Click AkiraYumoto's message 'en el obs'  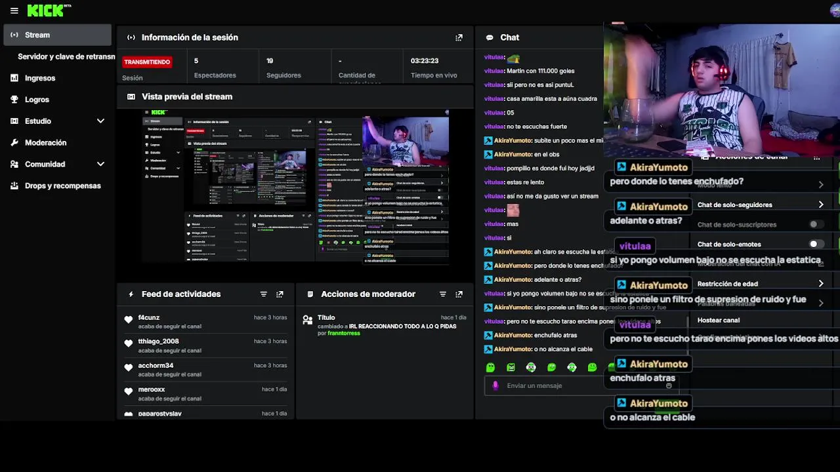pyautogui.click(x=546, y=154)
